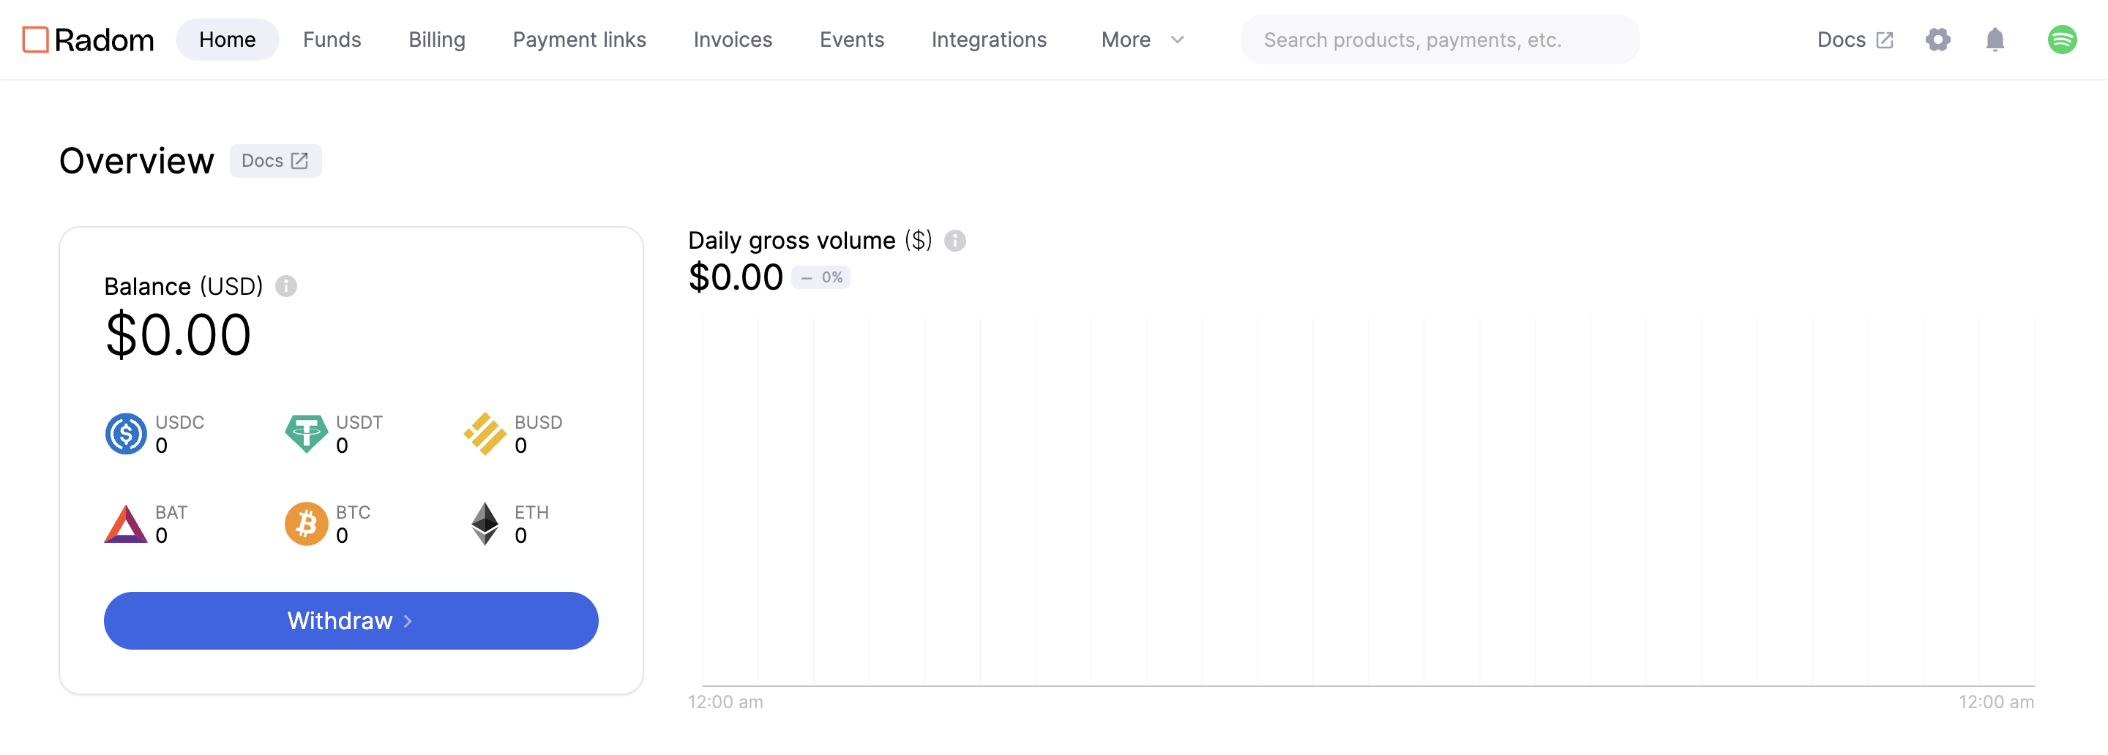Select the Ethereum ETH icon

[485, 524]
